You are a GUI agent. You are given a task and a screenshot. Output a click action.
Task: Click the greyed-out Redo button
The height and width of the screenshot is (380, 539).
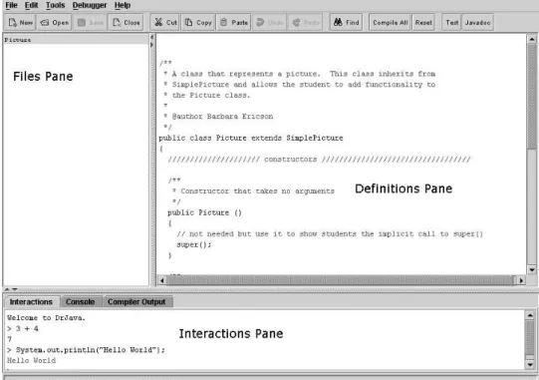click(306, 22)
